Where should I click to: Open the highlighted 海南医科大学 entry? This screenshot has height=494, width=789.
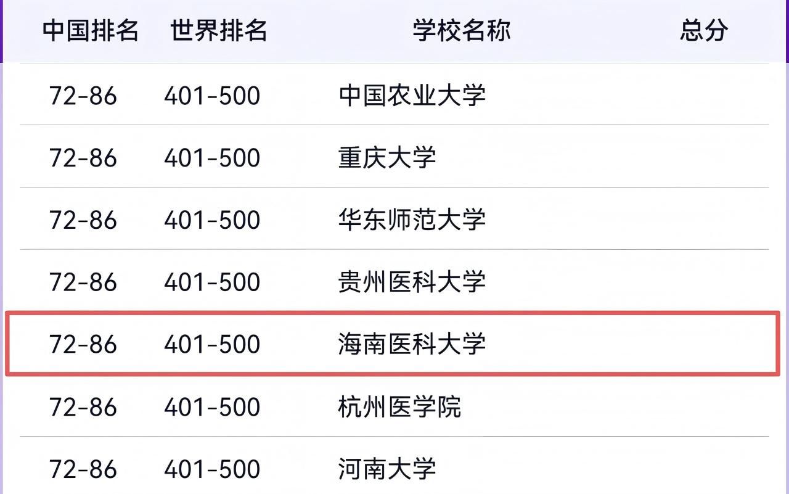[x=412, y=344]
